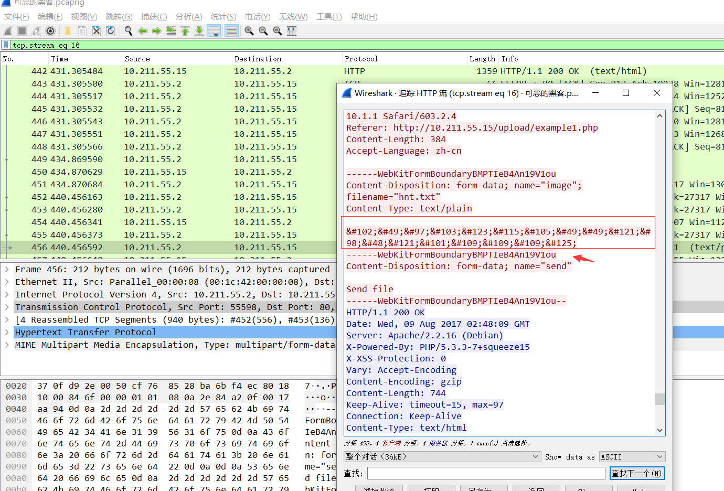724x491 pixels.
Task: Click the resize columns to fit icon
Action: coord(292,31)
